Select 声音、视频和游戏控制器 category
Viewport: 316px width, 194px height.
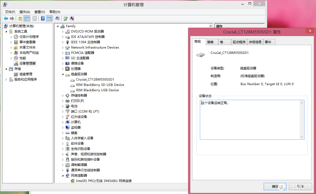(x=88, y=154)
